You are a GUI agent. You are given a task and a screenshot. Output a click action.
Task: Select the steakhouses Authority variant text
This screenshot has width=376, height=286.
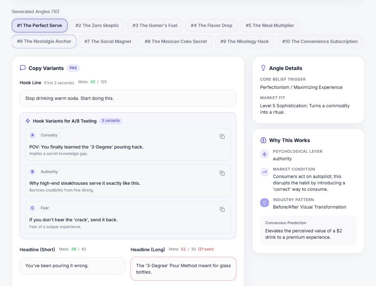[x=85, y=183]
